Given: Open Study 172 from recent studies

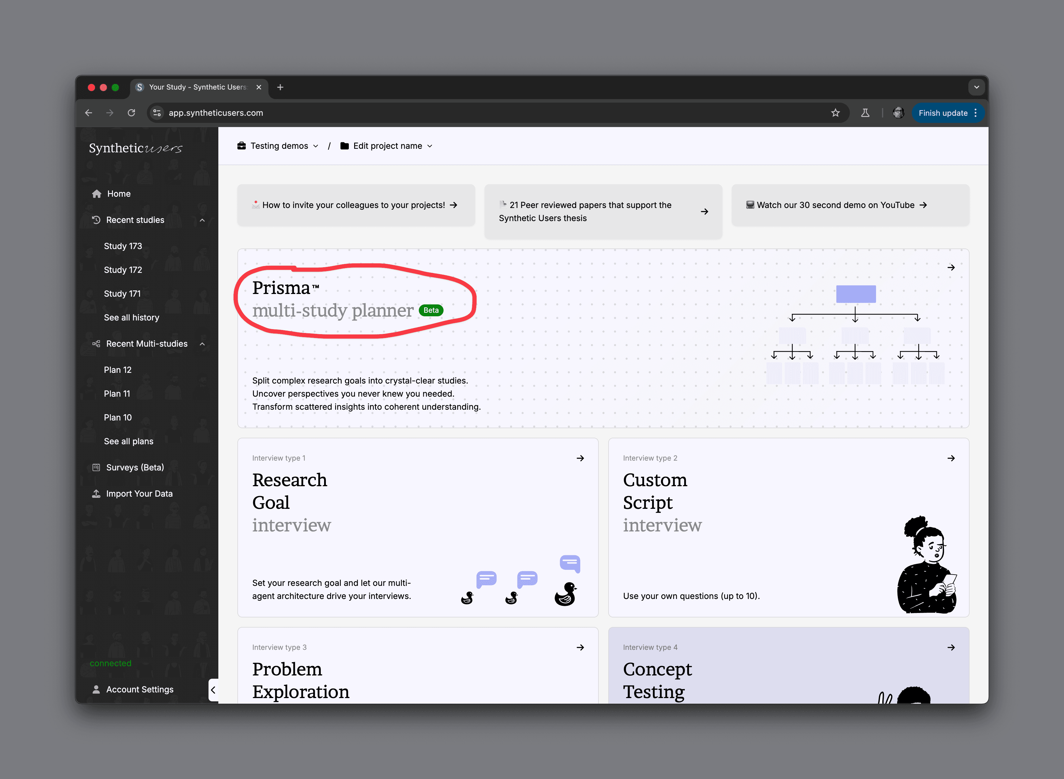Looking at the screenshot, I should (x=123, y=270).
